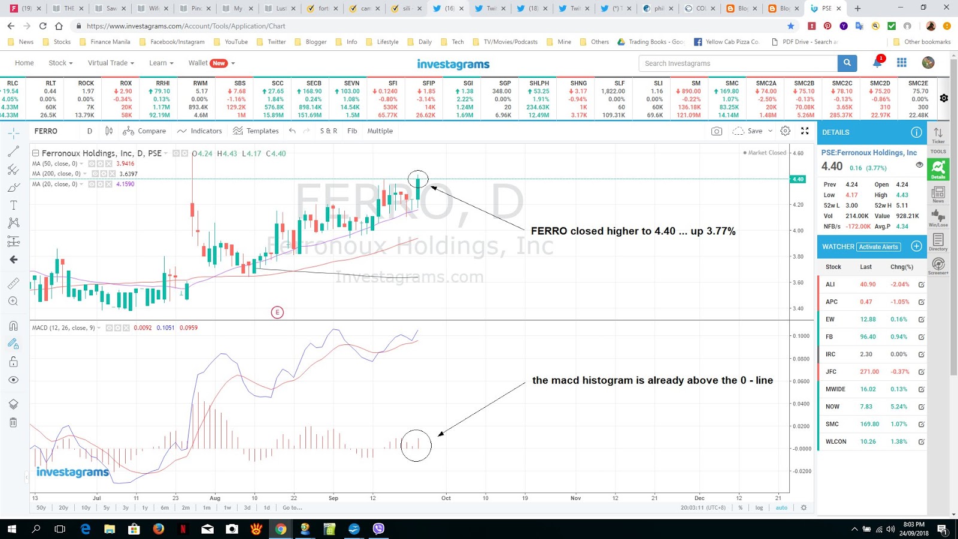The height and width of the screenshot is (539, 958).
Task: Toggle lock all drawing tools
Action: pos(13,362)
